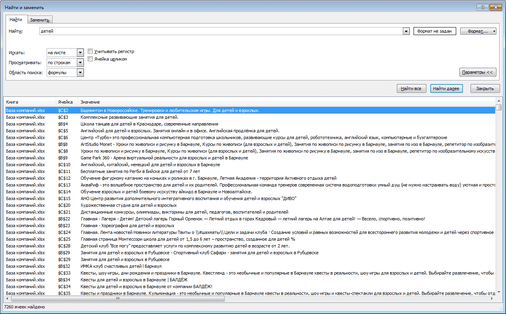Switch to the Найти tab

tap(16, 20)
